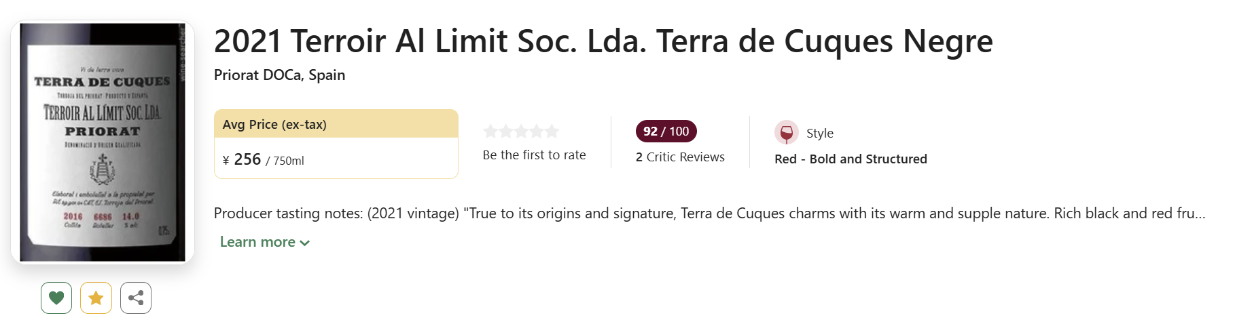Enlarge the Terra de Cuques bottle label image
This screenshot has width=1252, height=322.
pyautogui.click(x=103, y=142)
